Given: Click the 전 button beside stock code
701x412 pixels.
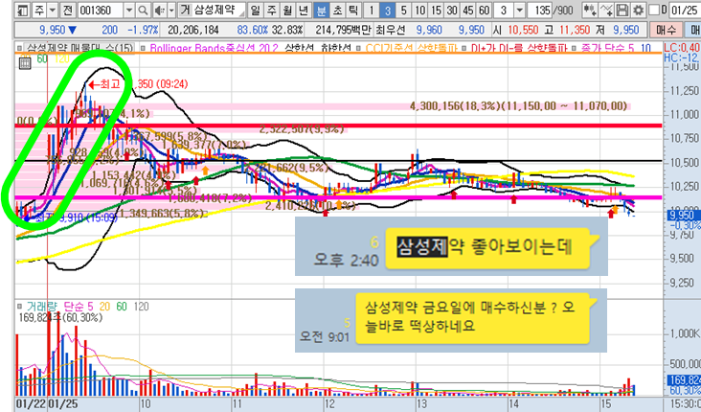Looking at the screenshot, I should 67,10.
